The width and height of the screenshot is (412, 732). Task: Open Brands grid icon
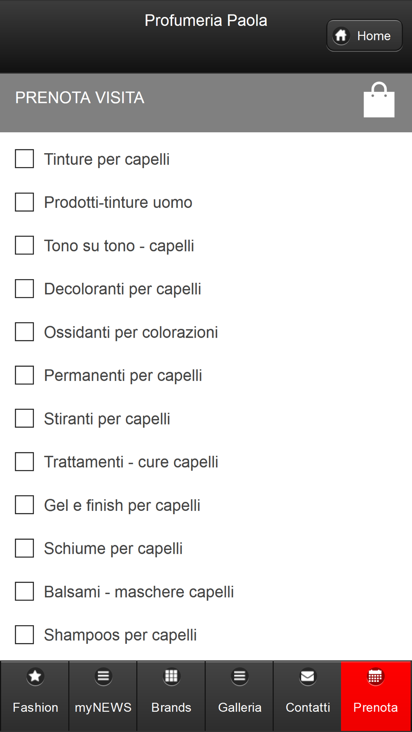(x=171, y=676)
